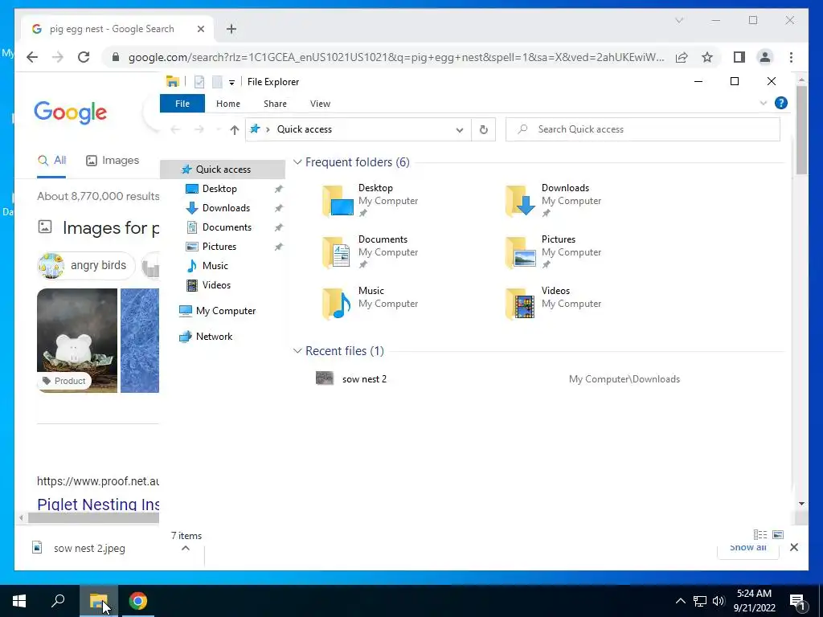The image size is (823, 617).
Task: Open the View ribbon tab
Action: click(x=320, y=104)
